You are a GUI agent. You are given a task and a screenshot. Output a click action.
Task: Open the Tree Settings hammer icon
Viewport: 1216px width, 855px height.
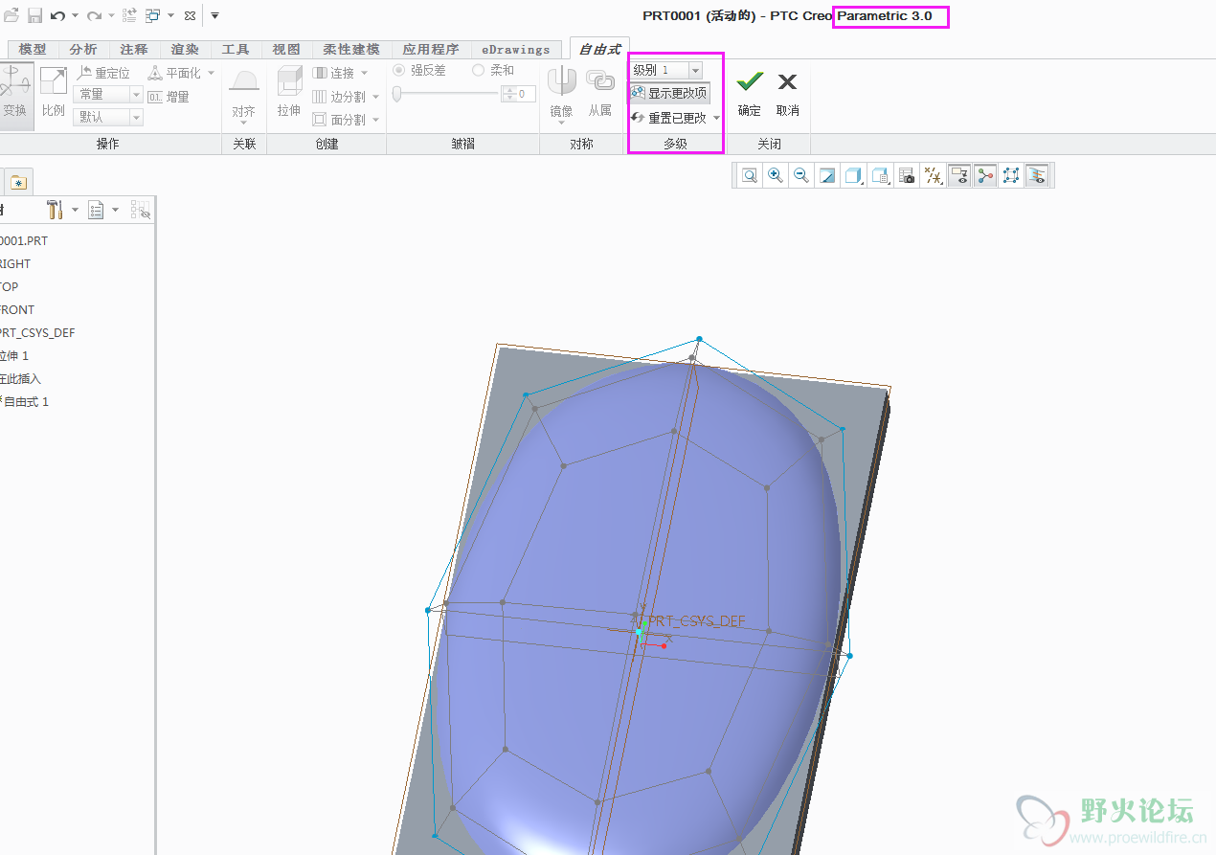pyautogui.click(x=55, y=210)
